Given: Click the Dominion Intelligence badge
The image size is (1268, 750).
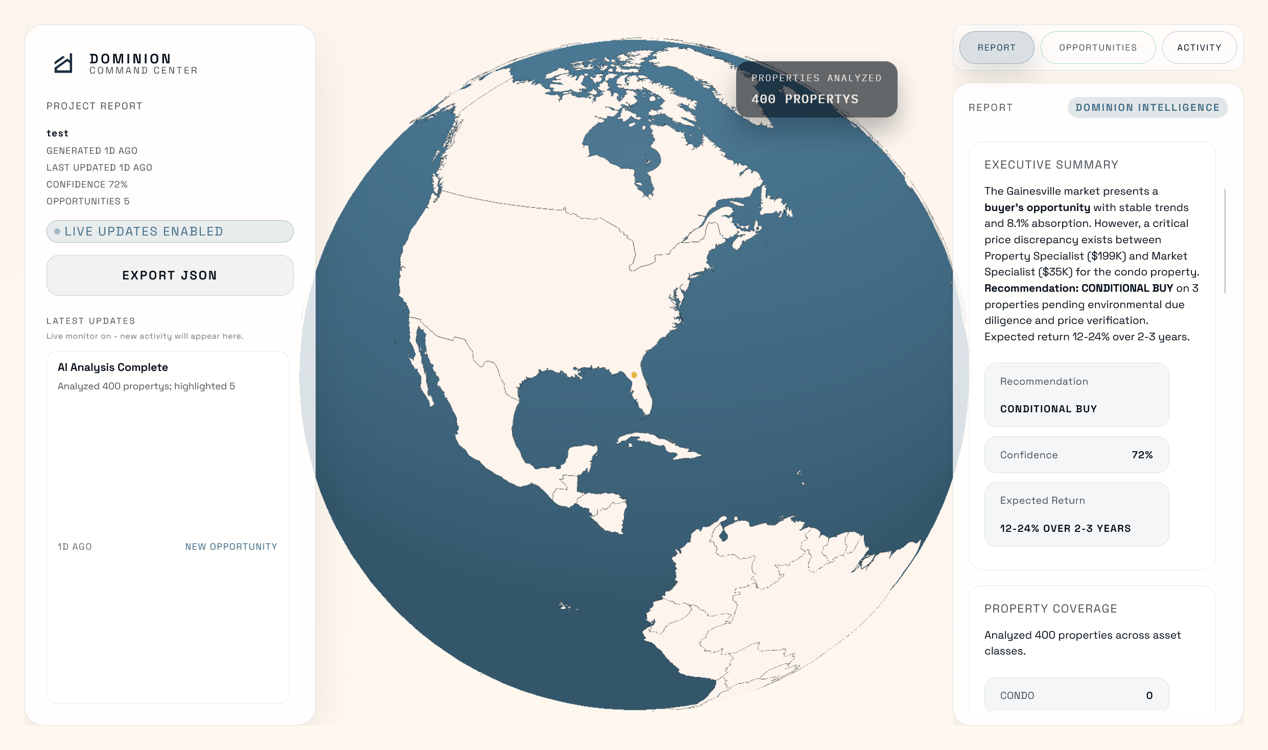Looking at the screenshot, I should click(1147, 108).
